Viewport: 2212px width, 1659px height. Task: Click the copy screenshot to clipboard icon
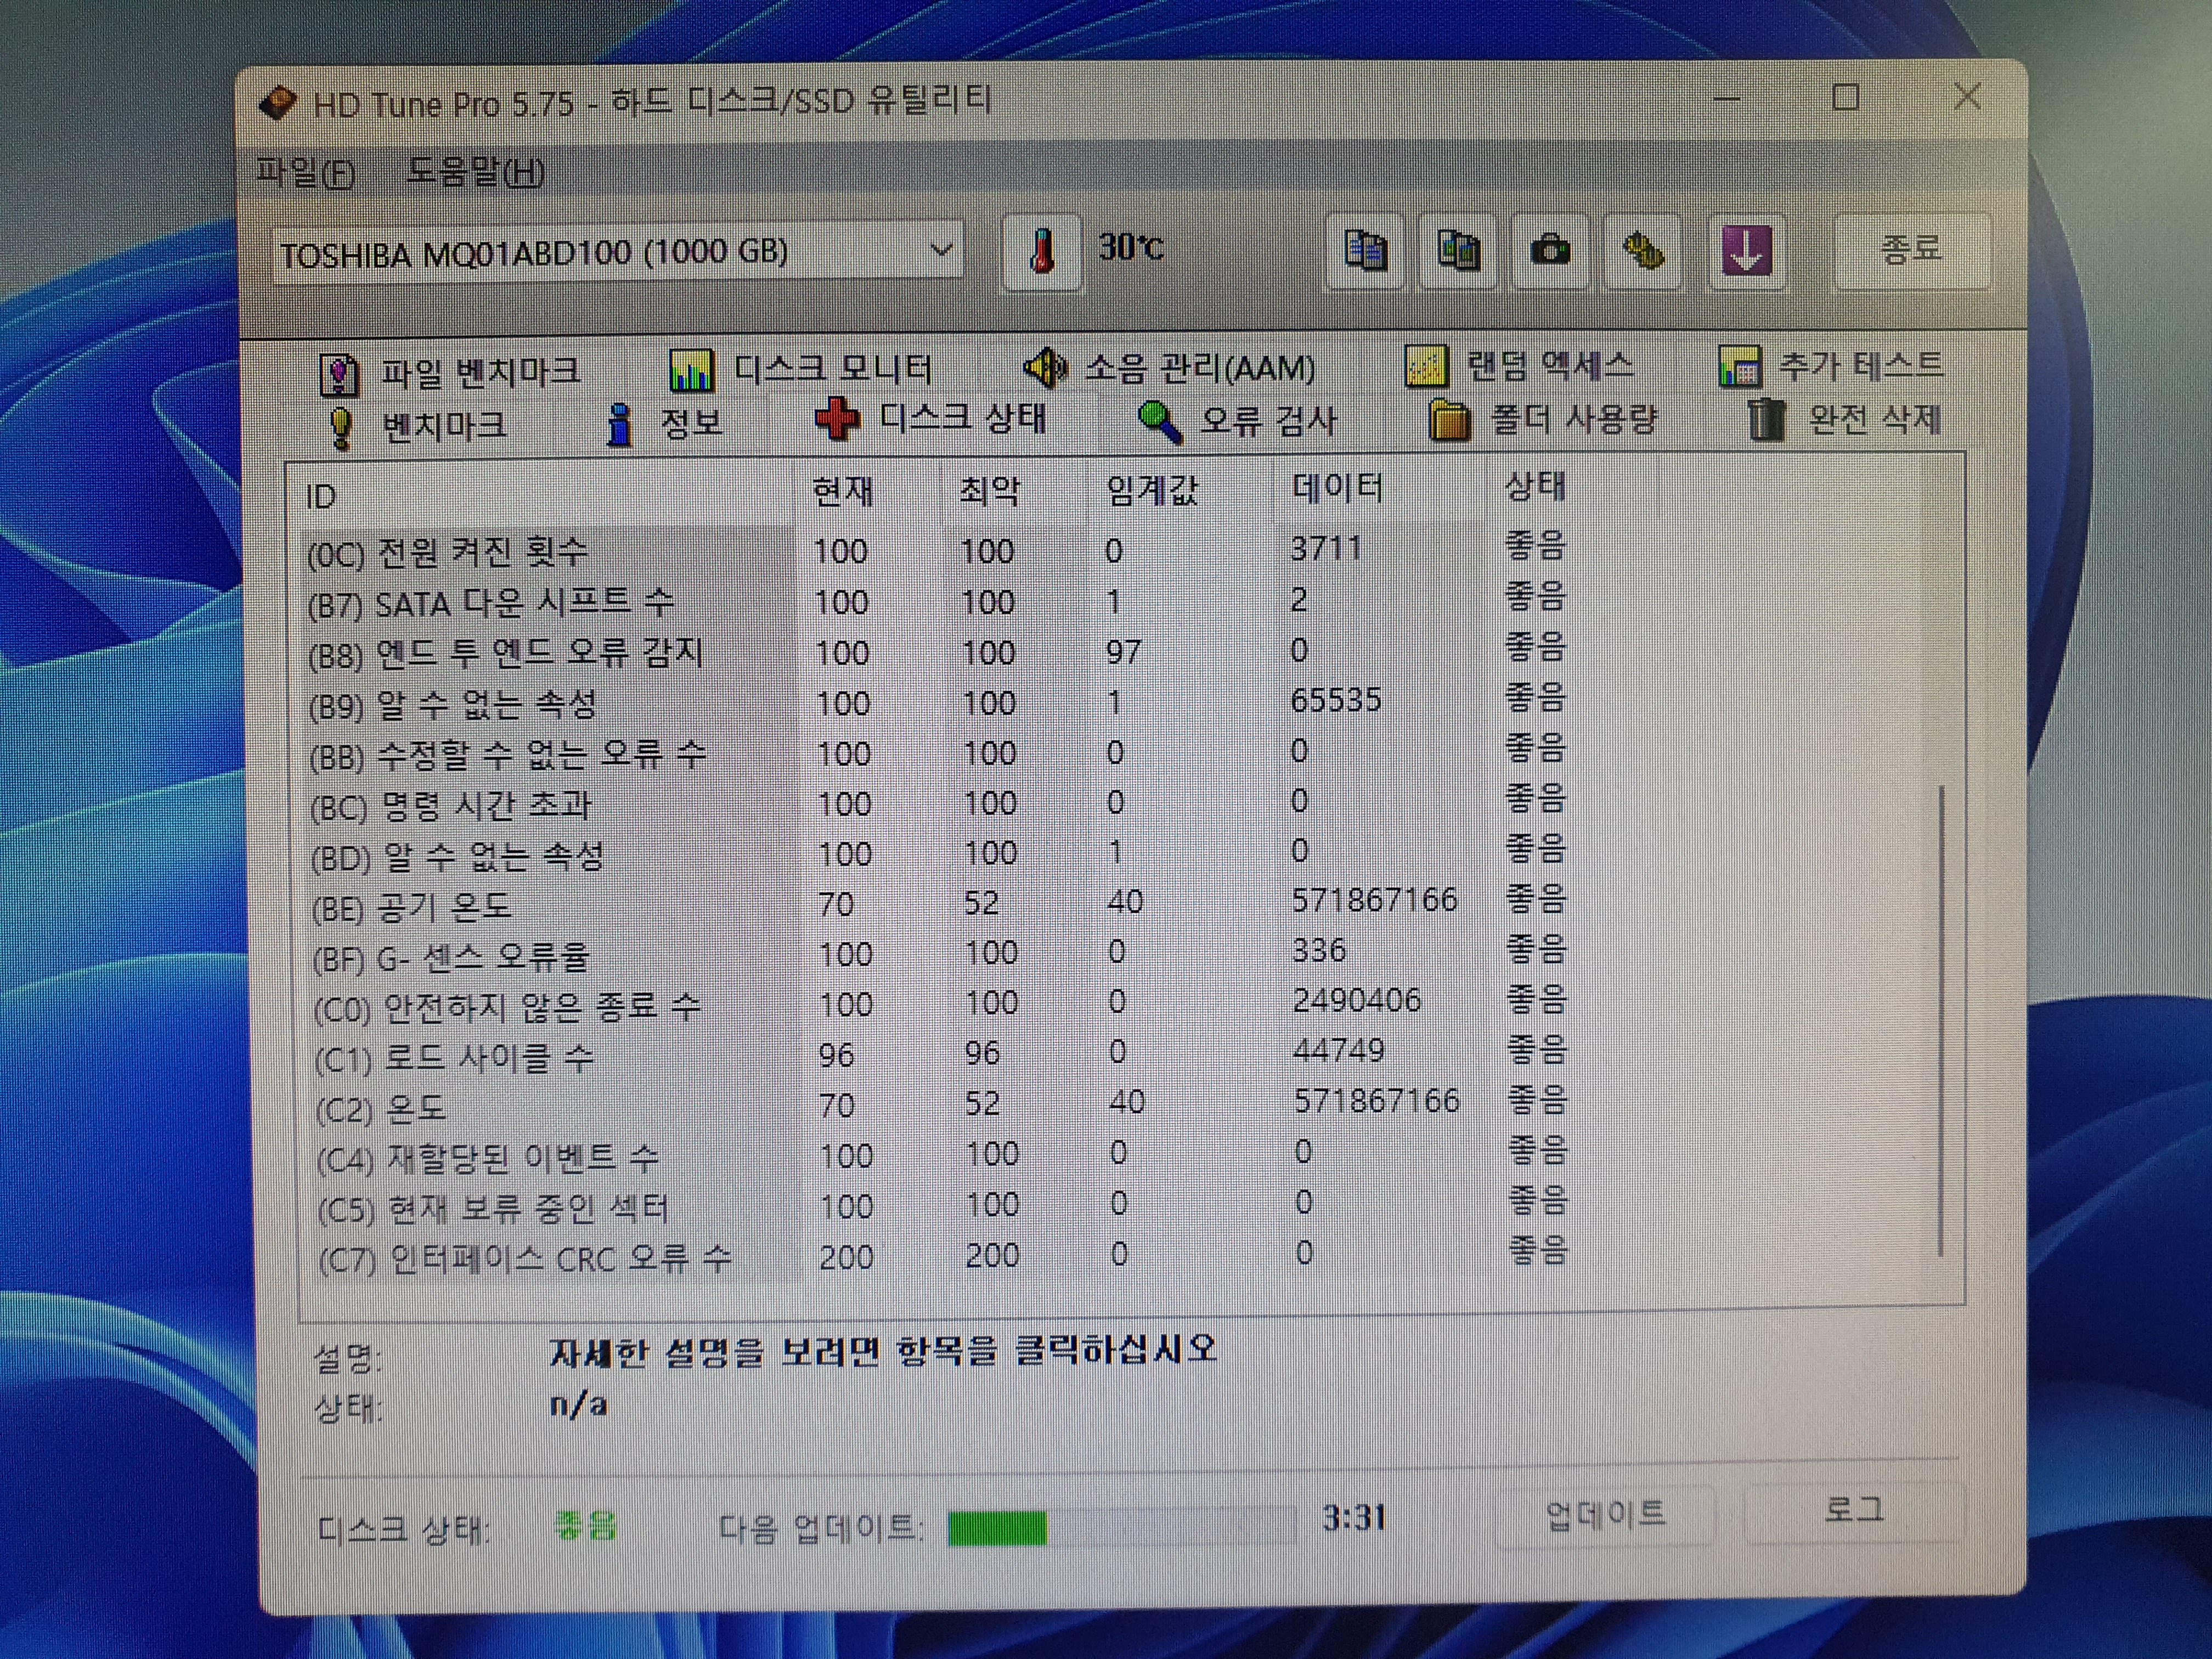coord(1458,250)
